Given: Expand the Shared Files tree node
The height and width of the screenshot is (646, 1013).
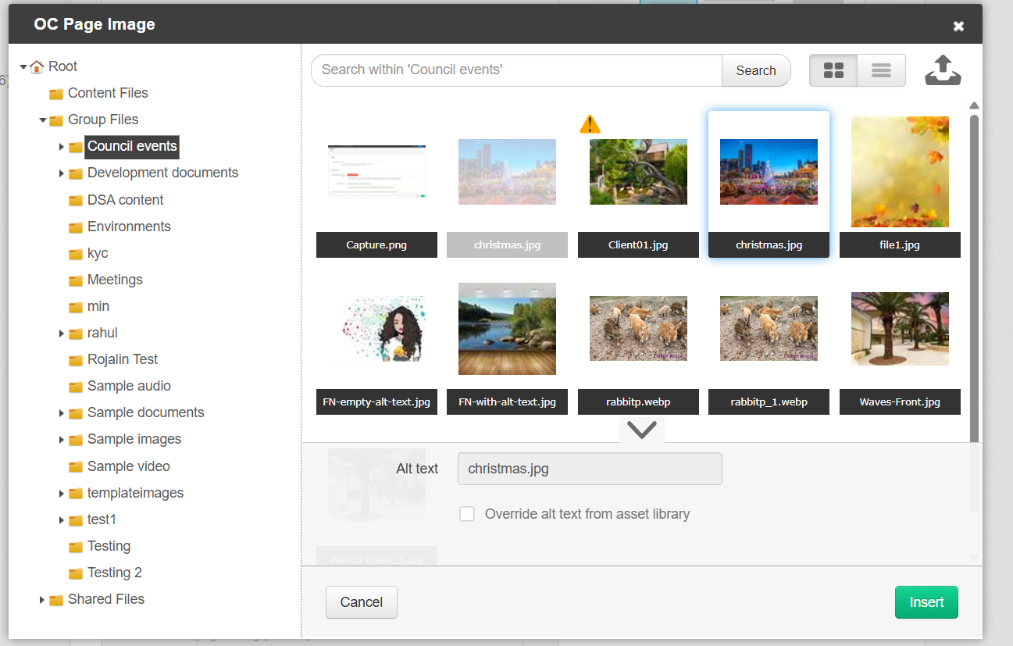Looking at the screenshot, I should (x=42, y=598).
